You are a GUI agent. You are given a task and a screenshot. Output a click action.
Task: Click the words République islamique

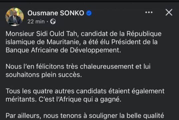[x=84, y=38]
